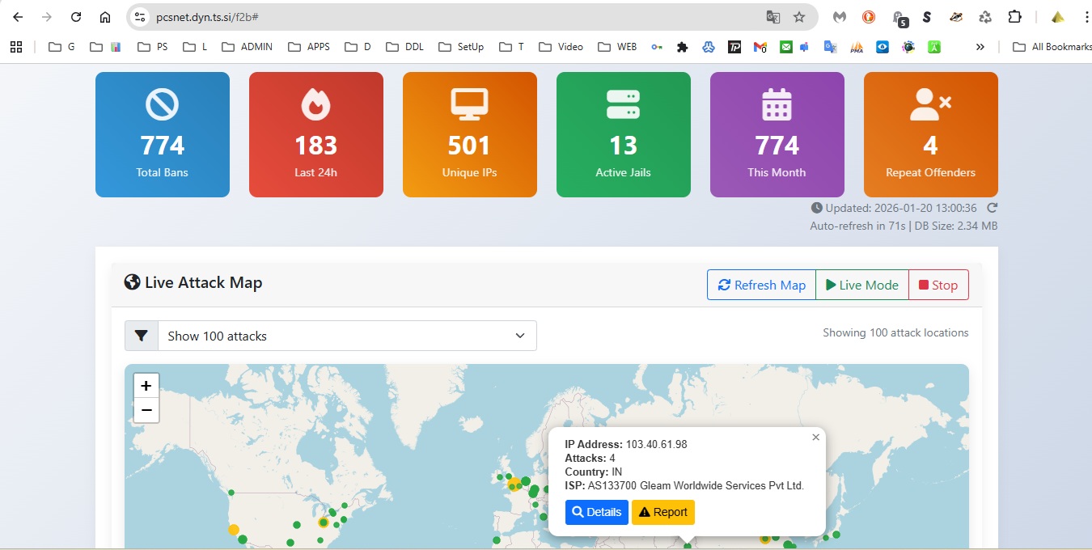The height and width of the screenshot is (550, 1092).
Task: Click the refresh icon beside Updated timestamp
Action: pyautogui.click(x=992, y=208)
